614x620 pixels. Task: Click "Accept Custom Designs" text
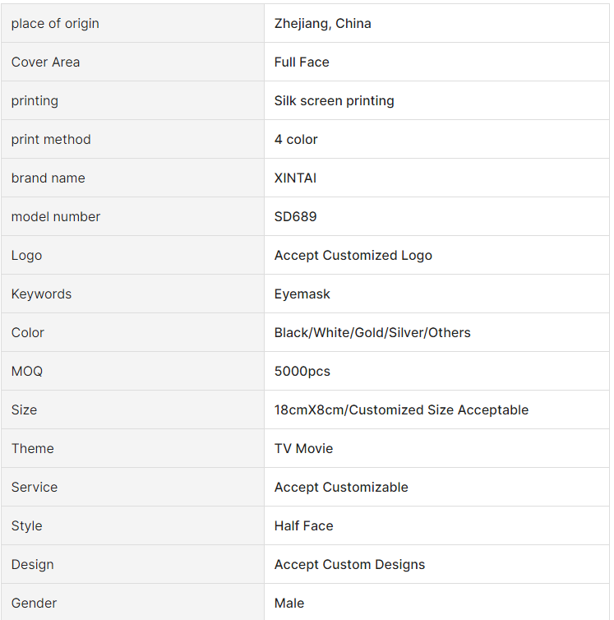[x=349, y=565]
